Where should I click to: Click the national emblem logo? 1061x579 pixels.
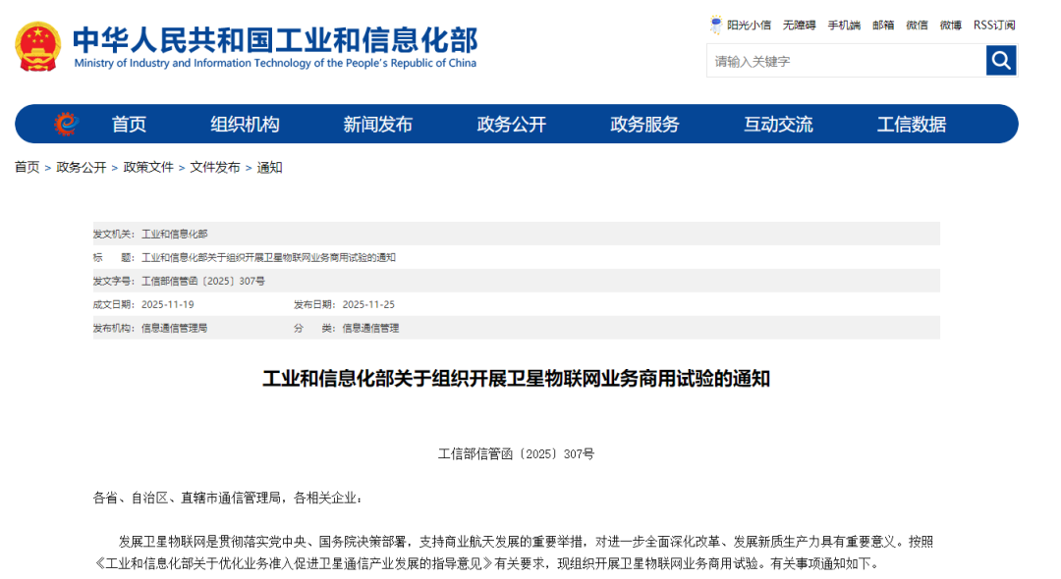click(x=38, y=46)
